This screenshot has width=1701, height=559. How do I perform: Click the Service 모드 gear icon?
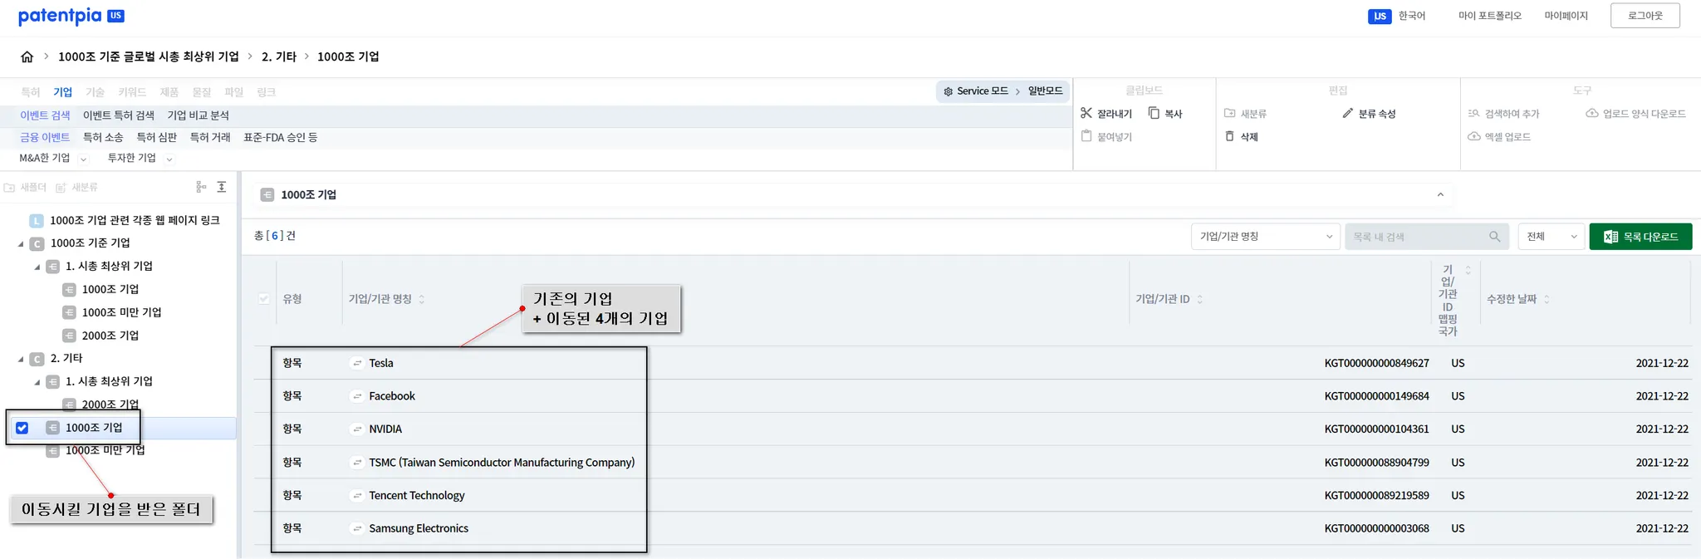pos(949,91)
